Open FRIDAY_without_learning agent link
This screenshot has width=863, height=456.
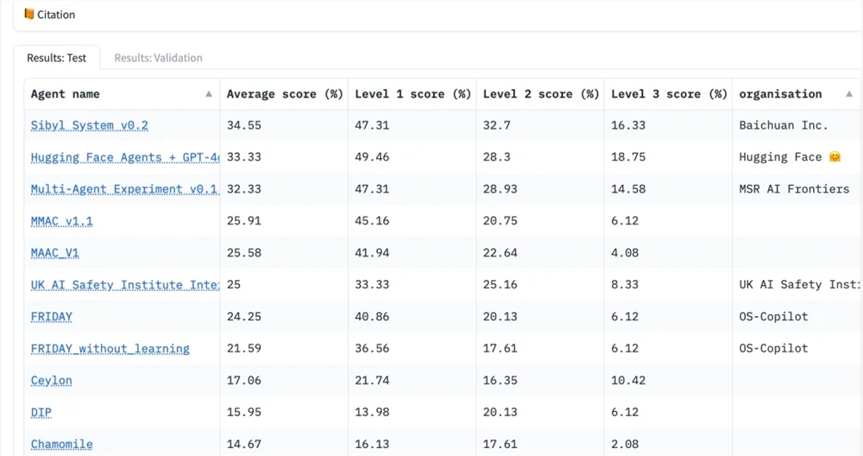(x=110, y=349)
